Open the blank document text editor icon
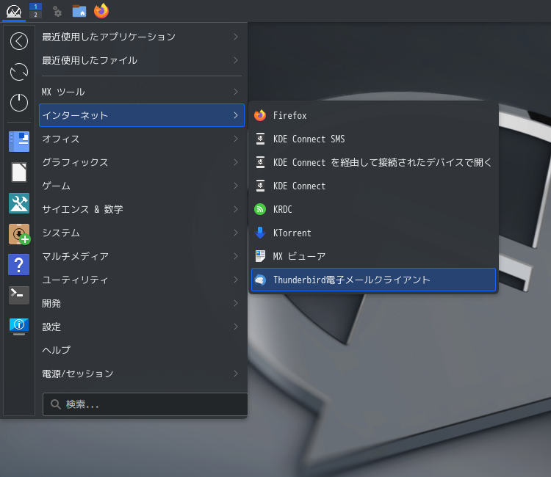The image size is (551, 477). pos(19,172)
